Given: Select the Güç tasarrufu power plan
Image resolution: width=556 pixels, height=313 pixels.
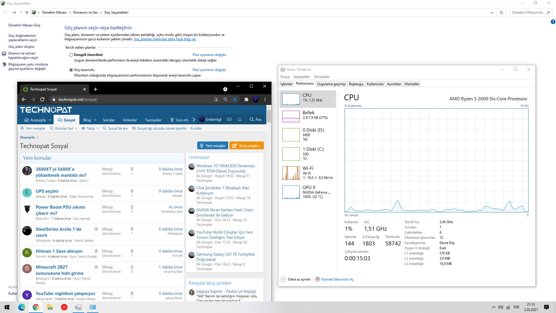Looking at the screenshot, I should click(x=71, y=70).
